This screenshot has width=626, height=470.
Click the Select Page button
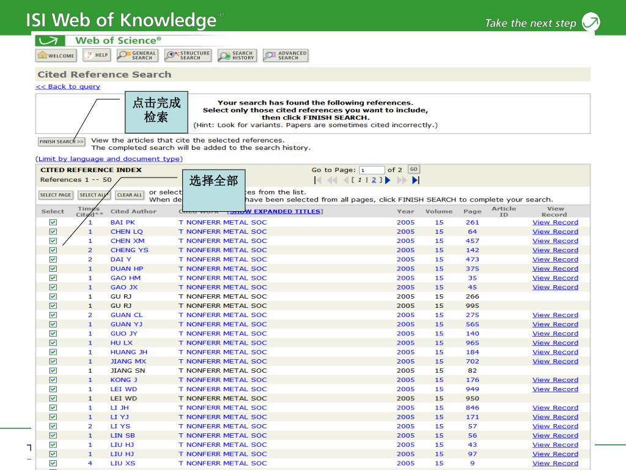tap(56, 195)
